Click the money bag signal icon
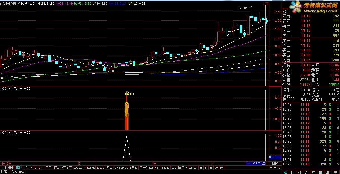The height and width of the screenshot is (174, 340). pyautogui.click(x=127, y=94)
